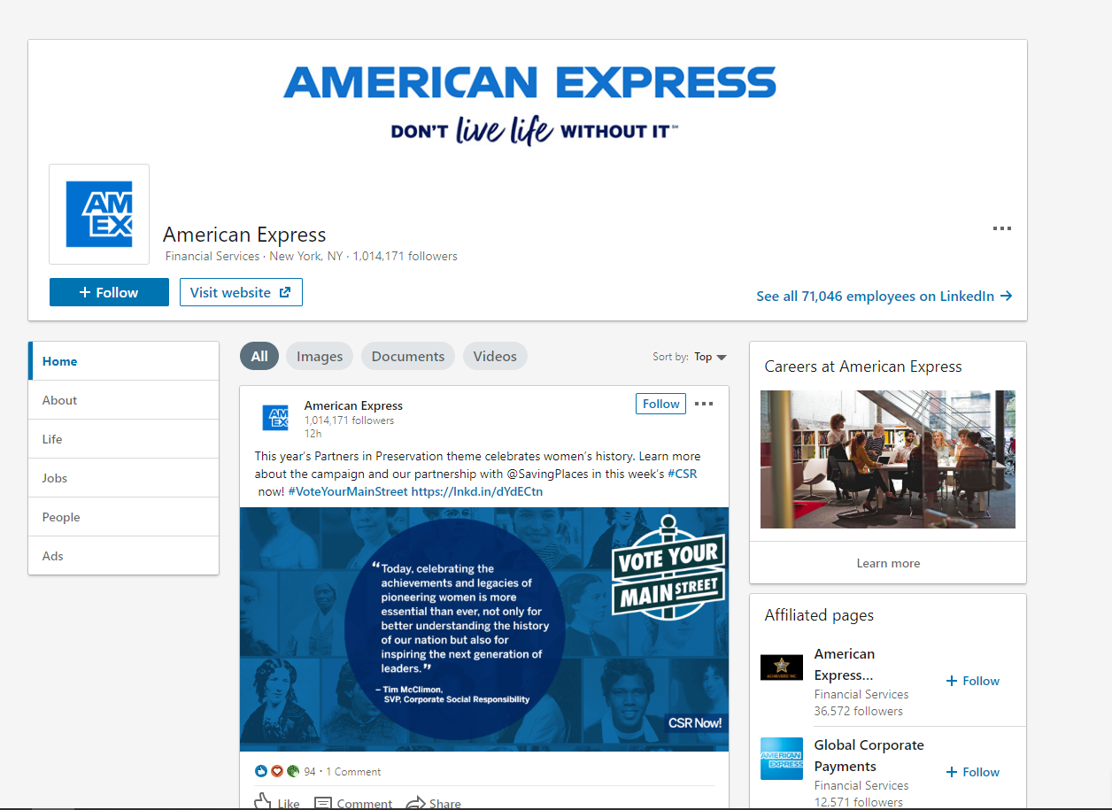
Task: Open the Ads sidebar tab
Action: pyautogui.click(x=124, y=556)
